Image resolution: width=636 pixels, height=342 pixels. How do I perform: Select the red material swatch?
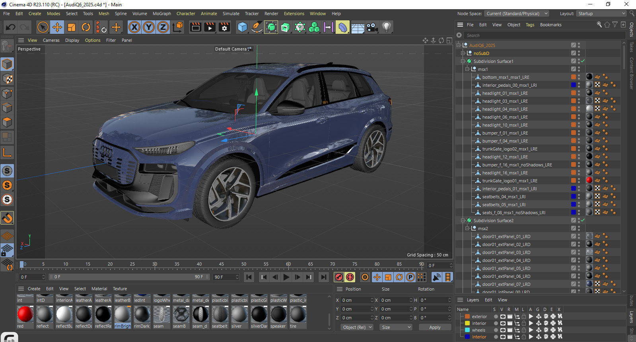(25, 314)
